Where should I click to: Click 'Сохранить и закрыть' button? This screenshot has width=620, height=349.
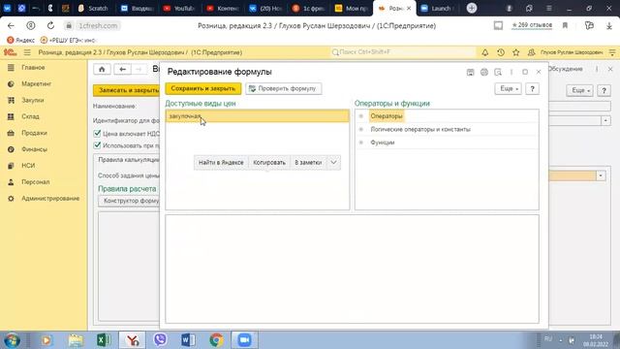[x=203, y=88]
